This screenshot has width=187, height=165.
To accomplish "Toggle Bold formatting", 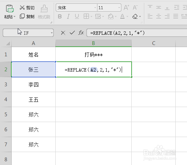I will tap(60, 16).
